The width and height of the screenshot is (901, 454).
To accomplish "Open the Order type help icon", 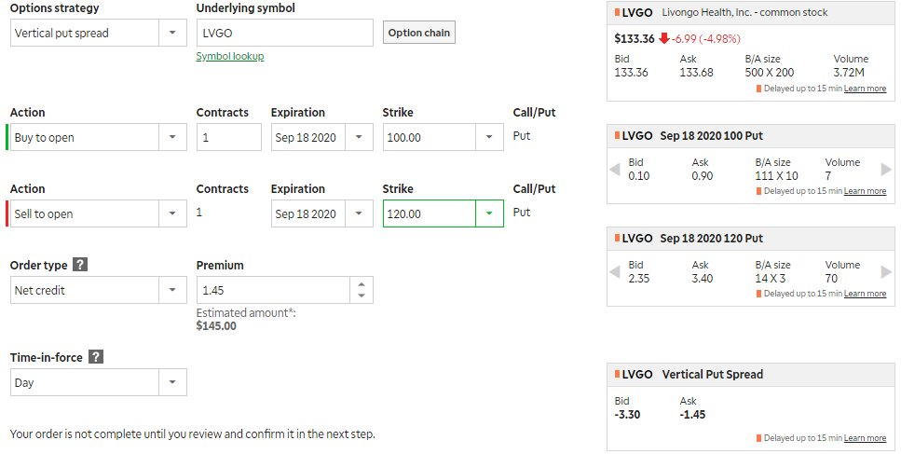I will click(x=80, y=265).
